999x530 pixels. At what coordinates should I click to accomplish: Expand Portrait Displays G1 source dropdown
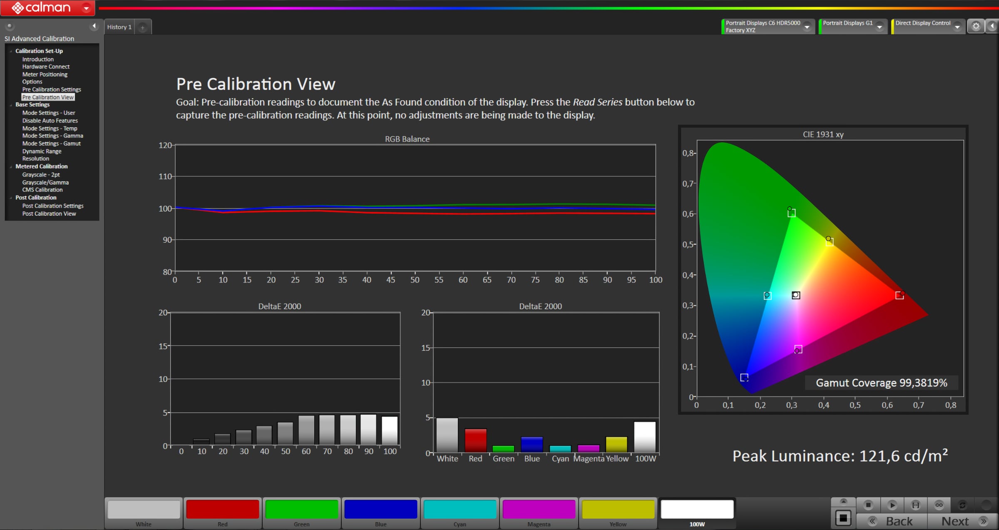880,27
